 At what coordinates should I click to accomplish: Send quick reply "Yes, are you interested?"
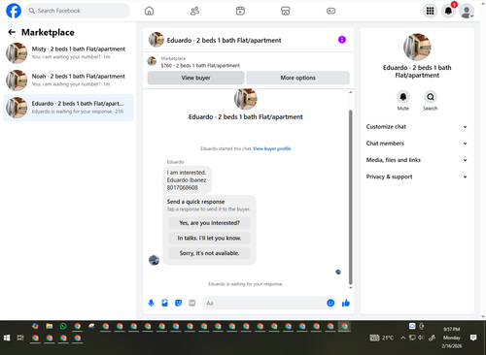point(209,223)
